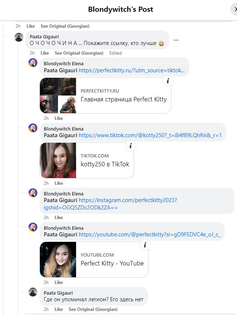This screenshot has width=237, height=316.
Task: Open the youtube.com @perfectkitty link
Action: point(150,235)
